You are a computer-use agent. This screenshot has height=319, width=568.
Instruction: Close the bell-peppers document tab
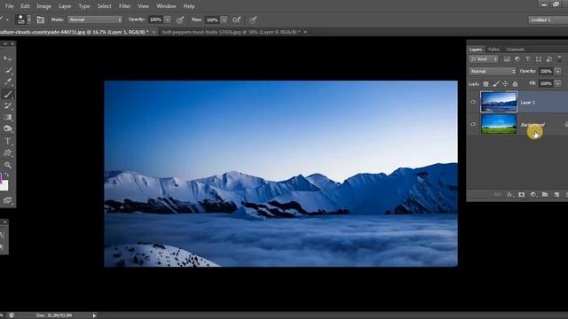click(x=305, y=32)
